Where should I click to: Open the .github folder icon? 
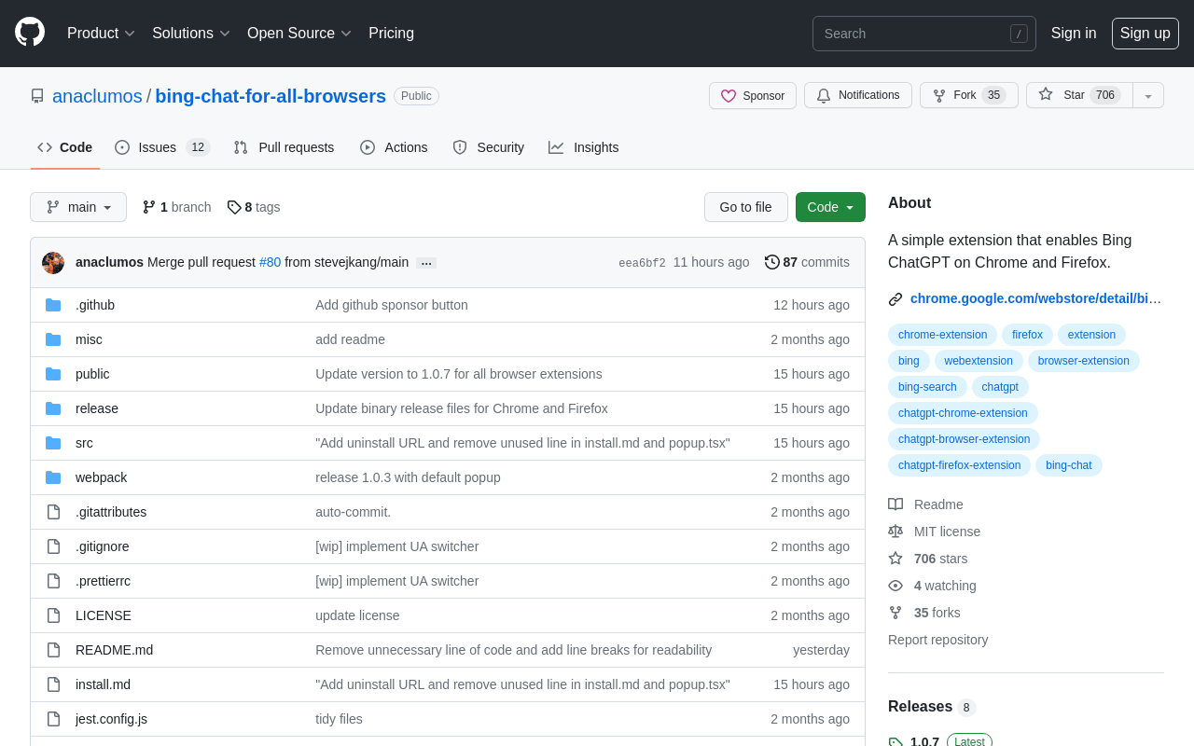pos(53,305)
